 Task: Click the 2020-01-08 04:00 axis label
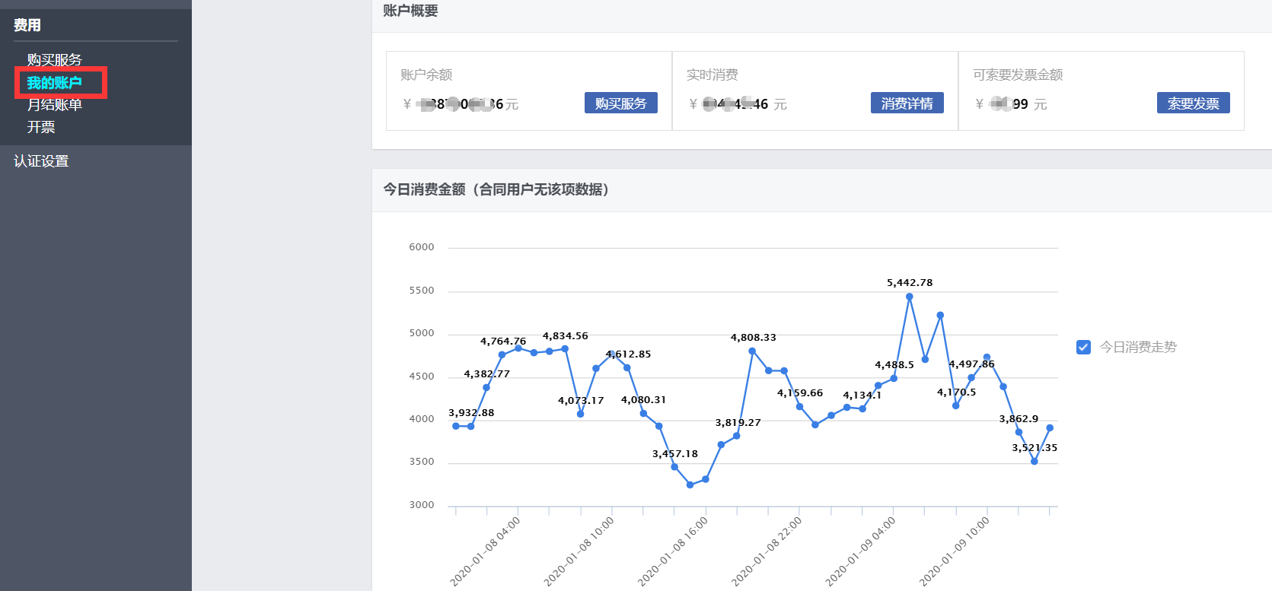click(485, 551)
